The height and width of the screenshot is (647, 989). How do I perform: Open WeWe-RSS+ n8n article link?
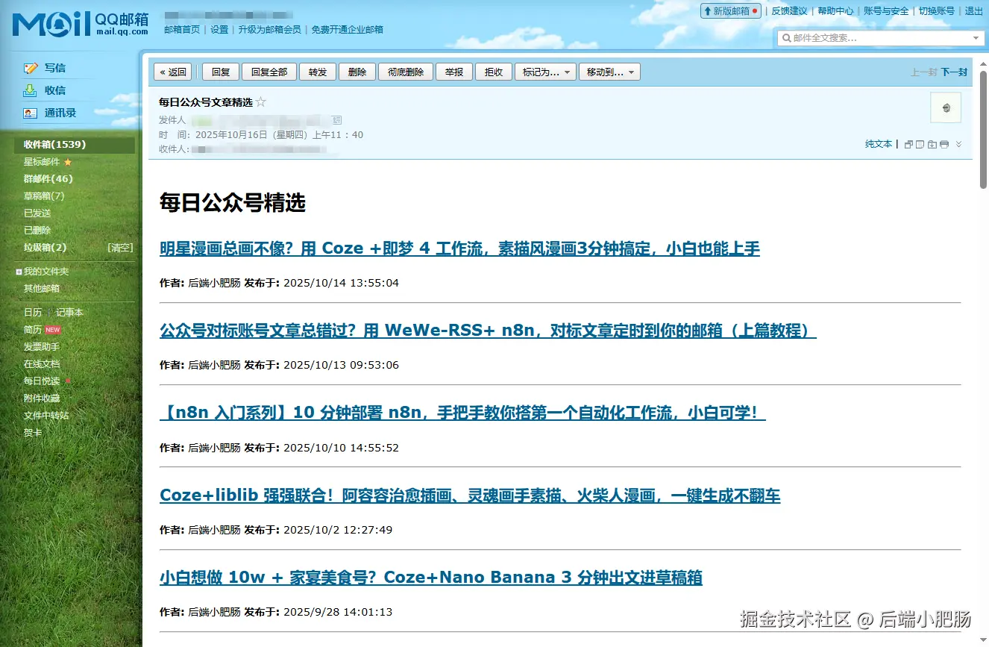(488, 331)
